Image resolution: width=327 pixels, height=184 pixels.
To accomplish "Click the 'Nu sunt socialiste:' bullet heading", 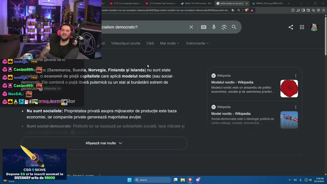I will tap(45, 111).
